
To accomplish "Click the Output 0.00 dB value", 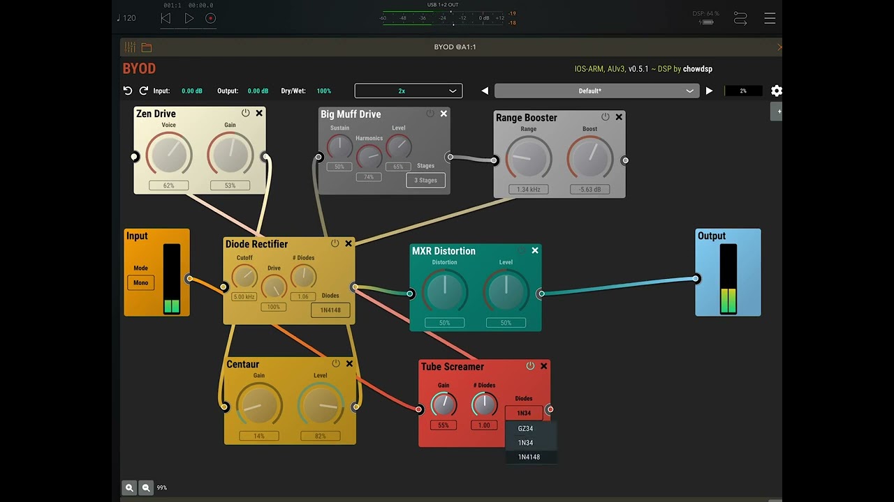I will (x=258, y=91).
